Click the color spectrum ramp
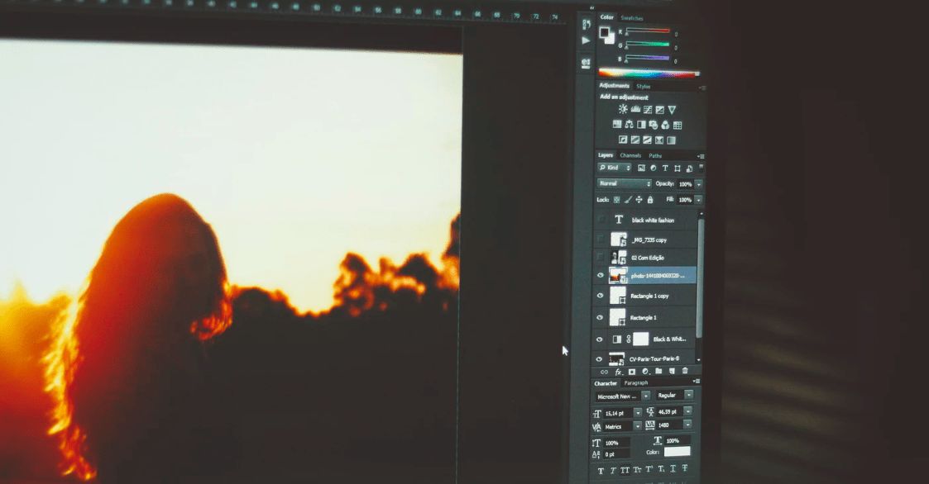The height and width of the screenshot is (484, 929). click(649, 74)
